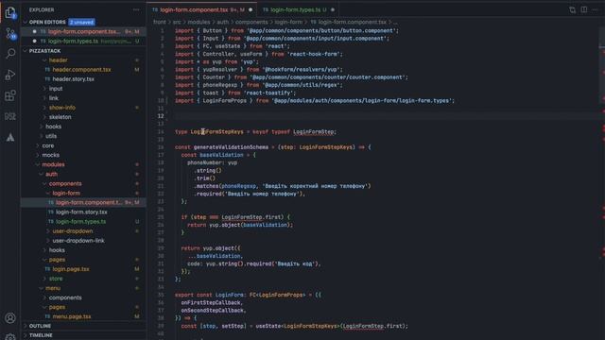Click the phoneRegexp argument in matches call
Screen dimensions: 605x340
click(x=239, y=186)
